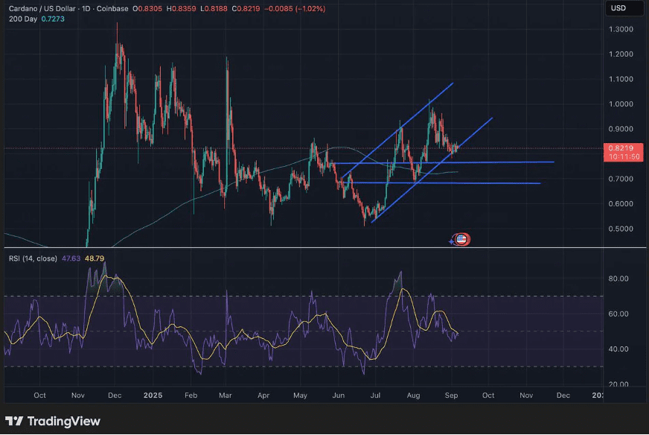Open the USD currency selector
The image size is (649, 435).
(618, 8)
